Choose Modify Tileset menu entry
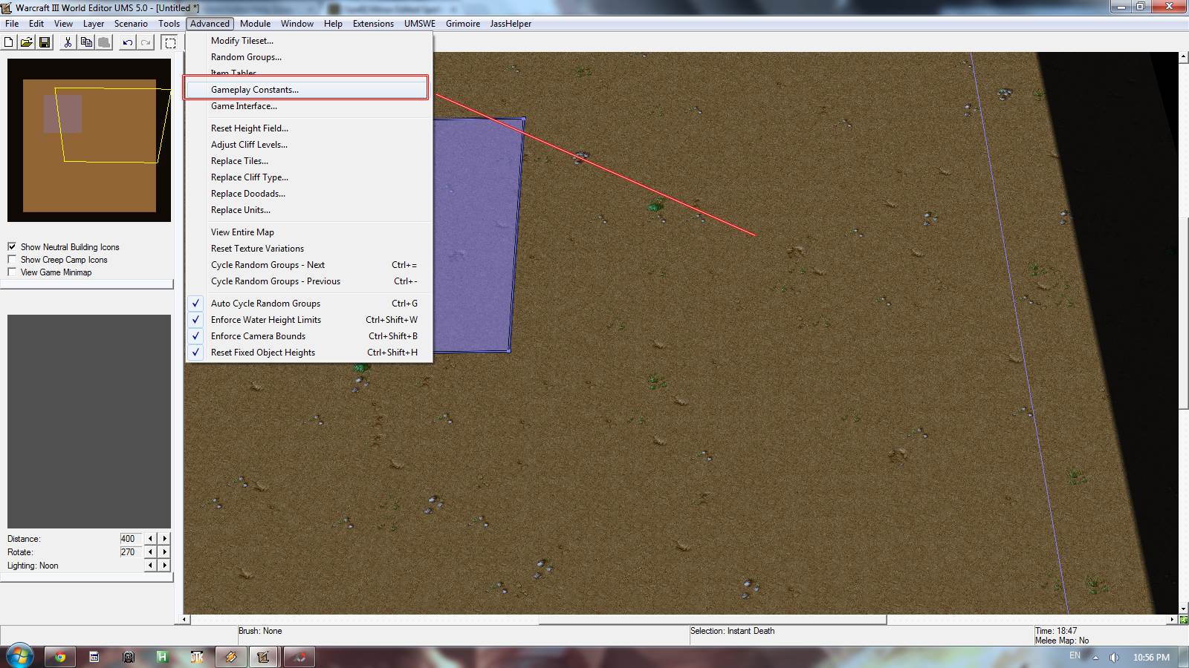This screenshot has width=1189, height=668. 308,41
